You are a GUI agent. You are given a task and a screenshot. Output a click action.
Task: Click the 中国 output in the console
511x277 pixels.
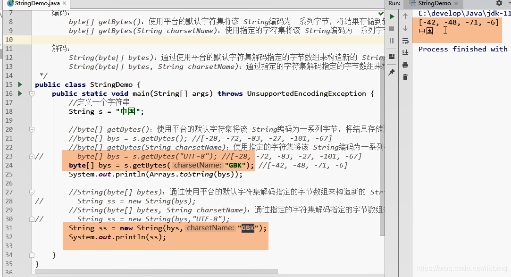[x=426, y=31]
